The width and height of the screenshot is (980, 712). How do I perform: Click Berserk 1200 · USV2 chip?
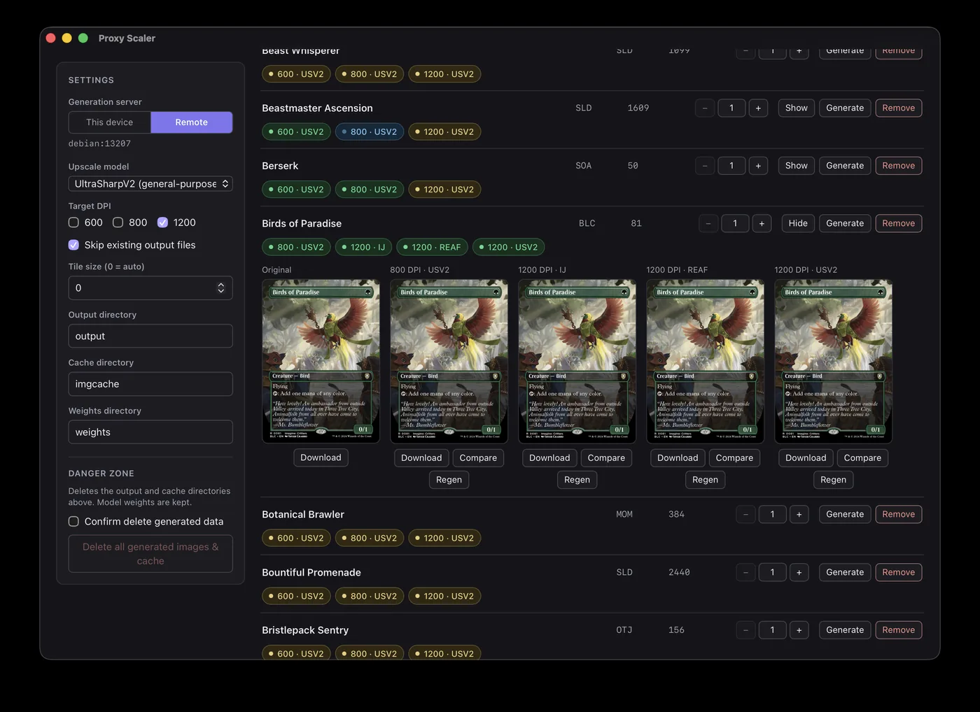point(444,190)
